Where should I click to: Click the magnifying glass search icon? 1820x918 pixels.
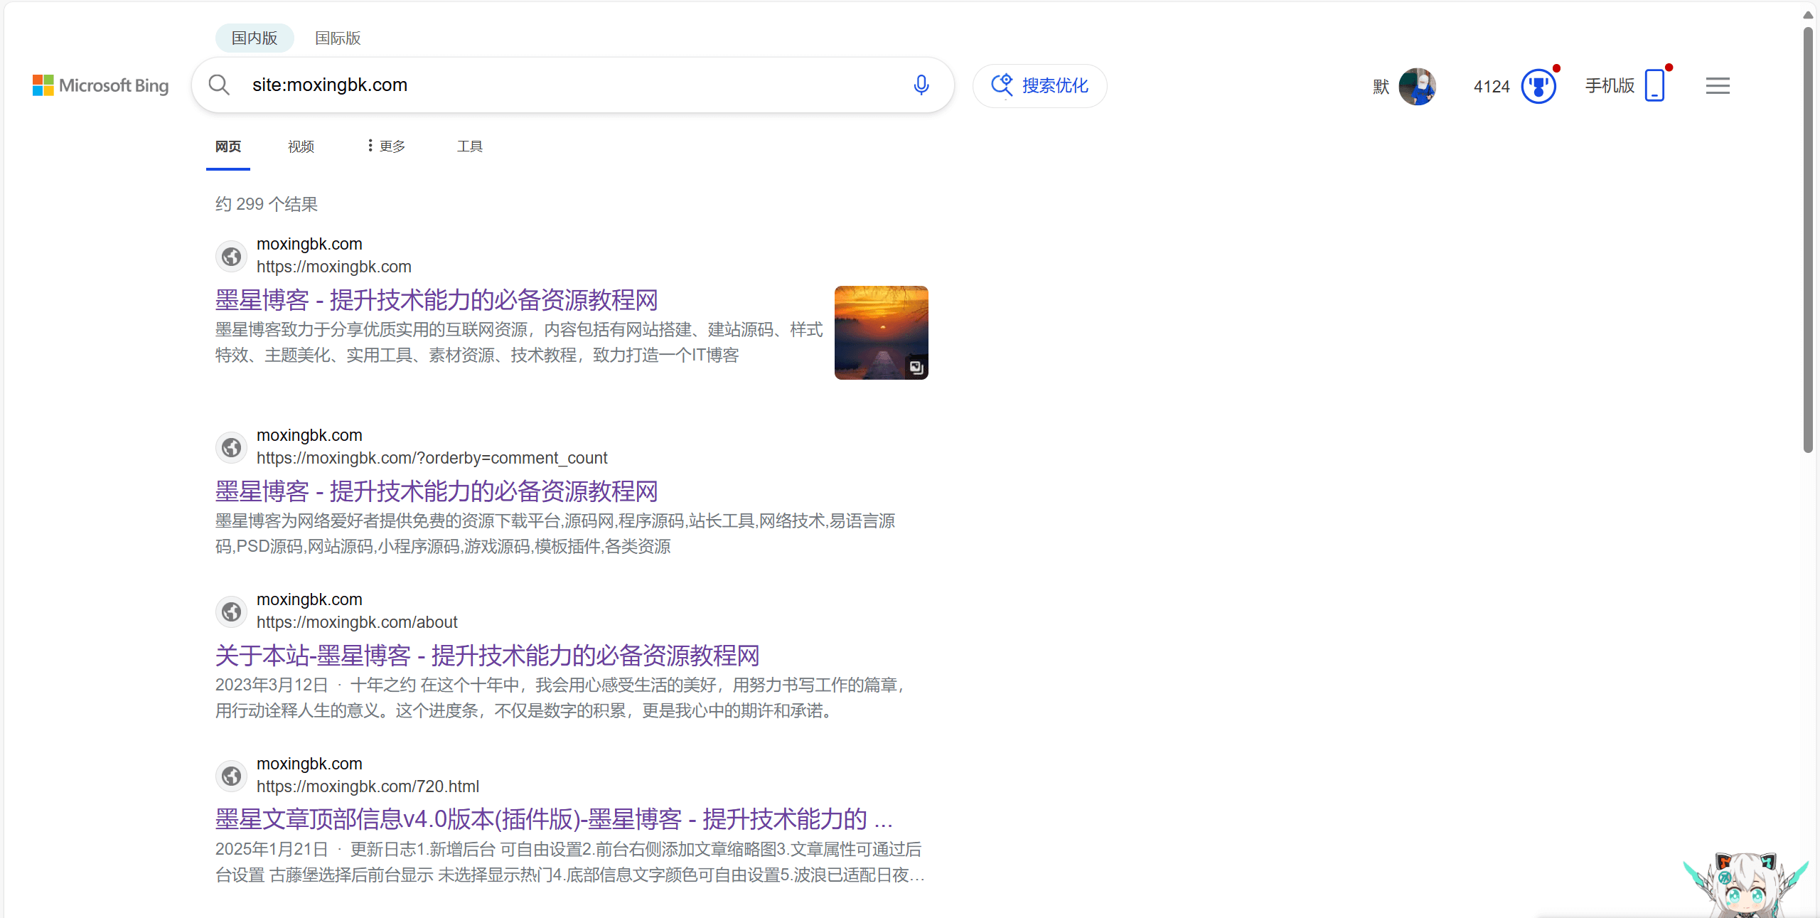coord(219,85)
